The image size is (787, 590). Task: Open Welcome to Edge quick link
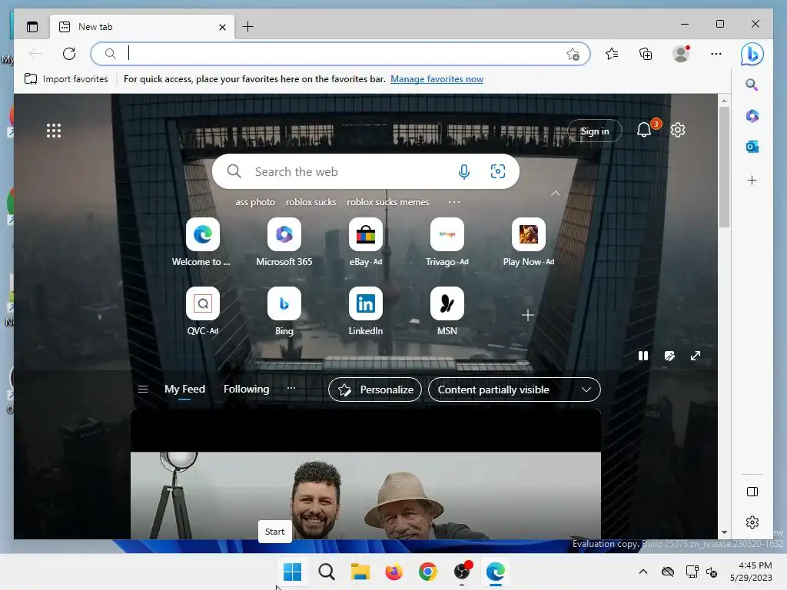[x=202, y=234]
